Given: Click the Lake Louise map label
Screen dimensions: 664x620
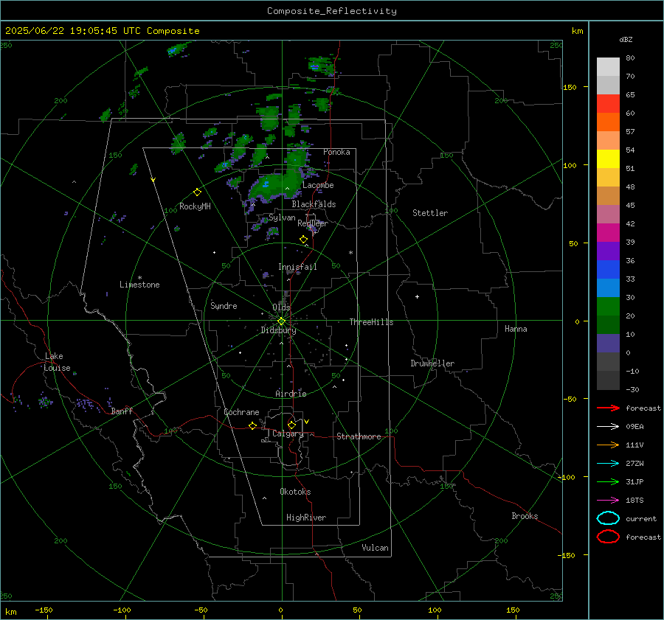Looking at the screenshot, I should (x=57, y=362).
